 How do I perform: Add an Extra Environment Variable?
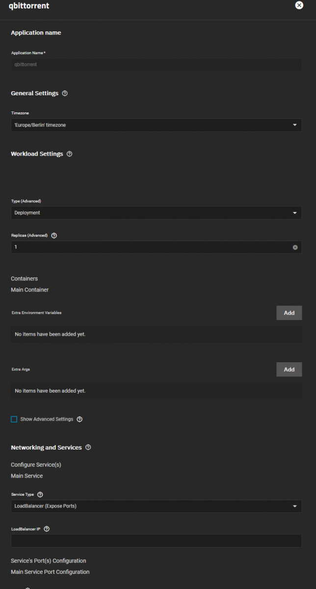pos(289,313)
